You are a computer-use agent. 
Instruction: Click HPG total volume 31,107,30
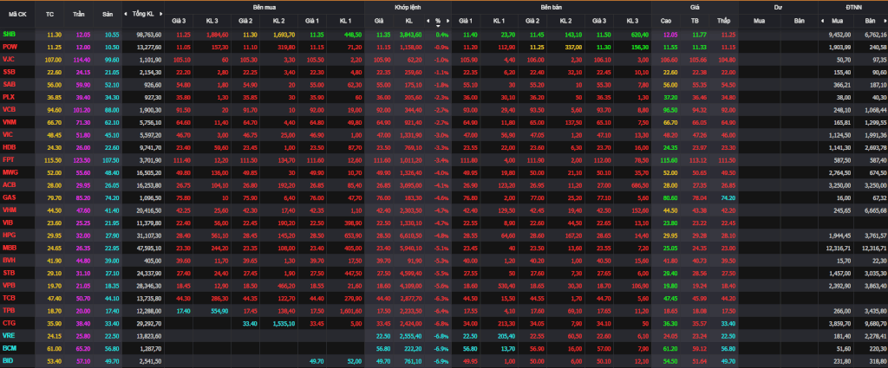[149, 235]
